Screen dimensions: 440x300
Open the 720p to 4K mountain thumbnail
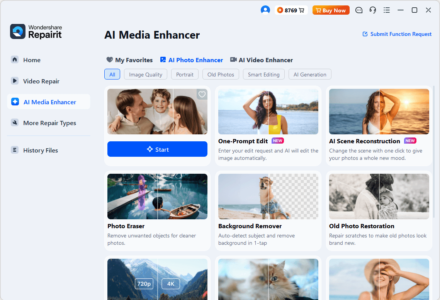(158, 279)
